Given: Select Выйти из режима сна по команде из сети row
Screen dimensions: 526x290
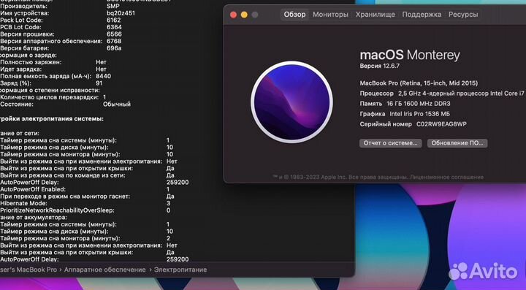Looking at the screenshot, I should 87,175.
